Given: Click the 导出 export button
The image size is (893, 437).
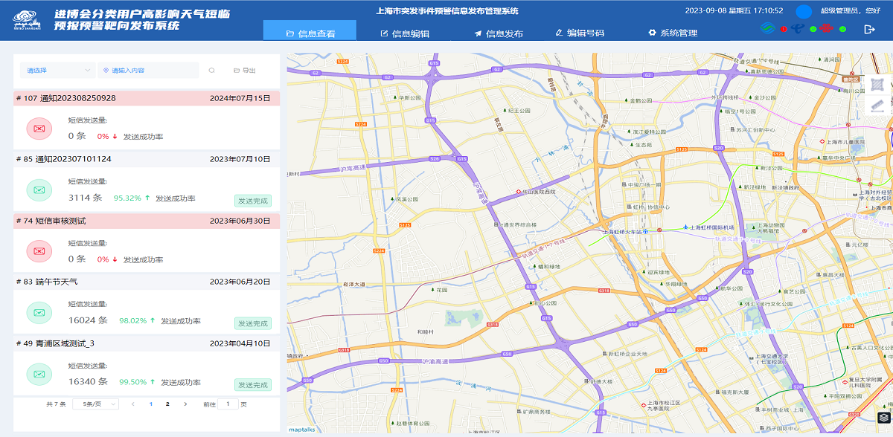Looking at the screenshot, I should coord(245,71).
